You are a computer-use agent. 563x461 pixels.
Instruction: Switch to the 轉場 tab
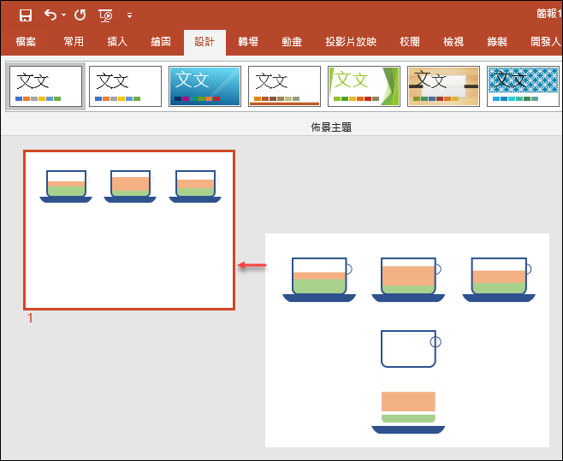248,42
